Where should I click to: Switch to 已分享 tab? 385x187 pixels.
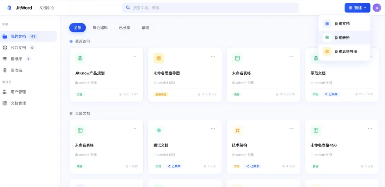pyautogui.click(x=125, y=28)
